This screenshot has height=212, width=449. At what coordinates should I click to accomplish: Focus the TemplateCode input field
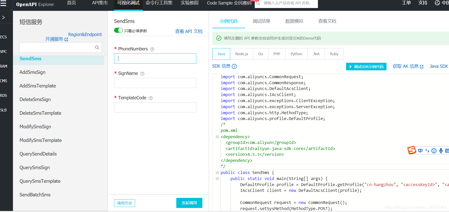pyautogui.click(x=155, y=107)
